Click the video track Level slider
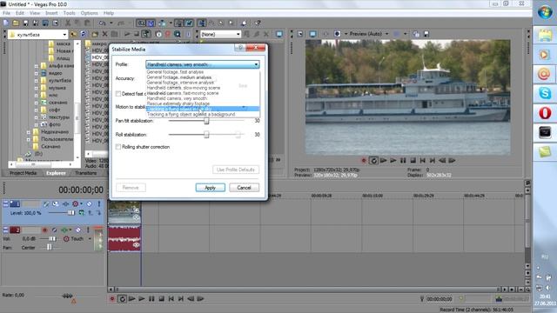The width and height of the screenshot is (557, 313). (x=70, y=212)
